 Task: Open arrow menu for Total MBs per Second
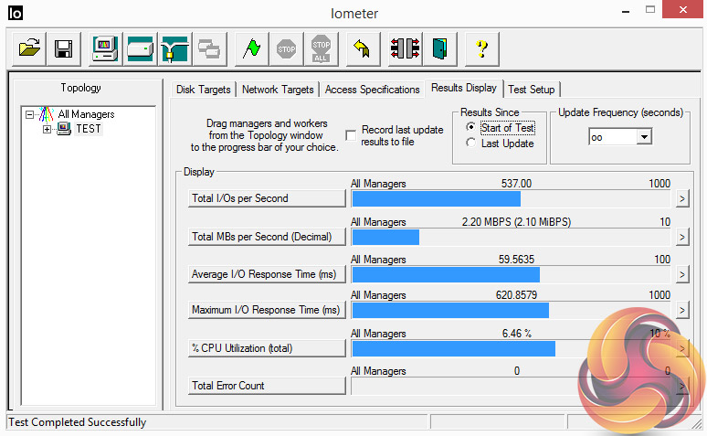pyautogui.click(x=682, y=237)
